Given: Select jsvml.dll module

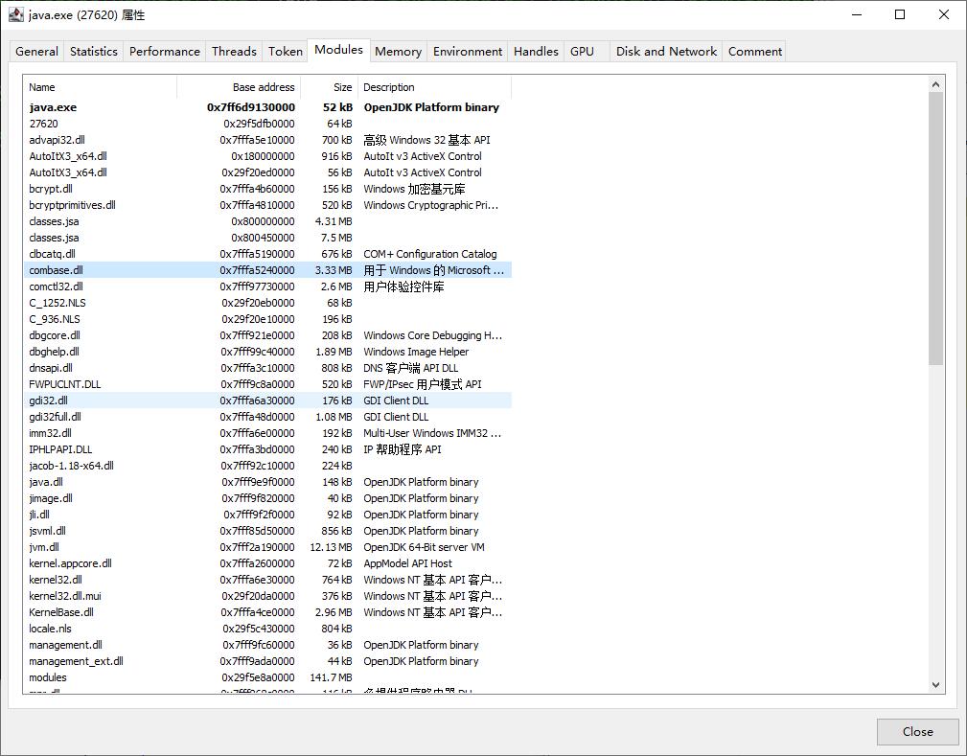Looking at the screenshot, I should [x=267, y=531].
